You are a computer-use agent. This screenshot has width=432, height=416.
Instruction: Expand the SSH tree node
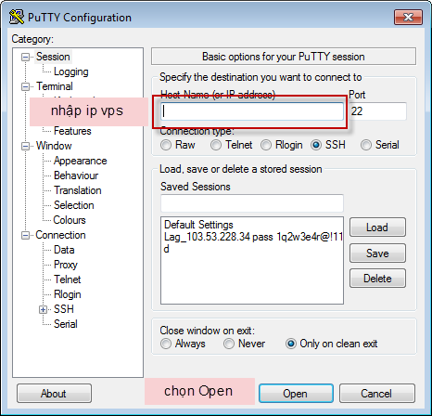43,309
